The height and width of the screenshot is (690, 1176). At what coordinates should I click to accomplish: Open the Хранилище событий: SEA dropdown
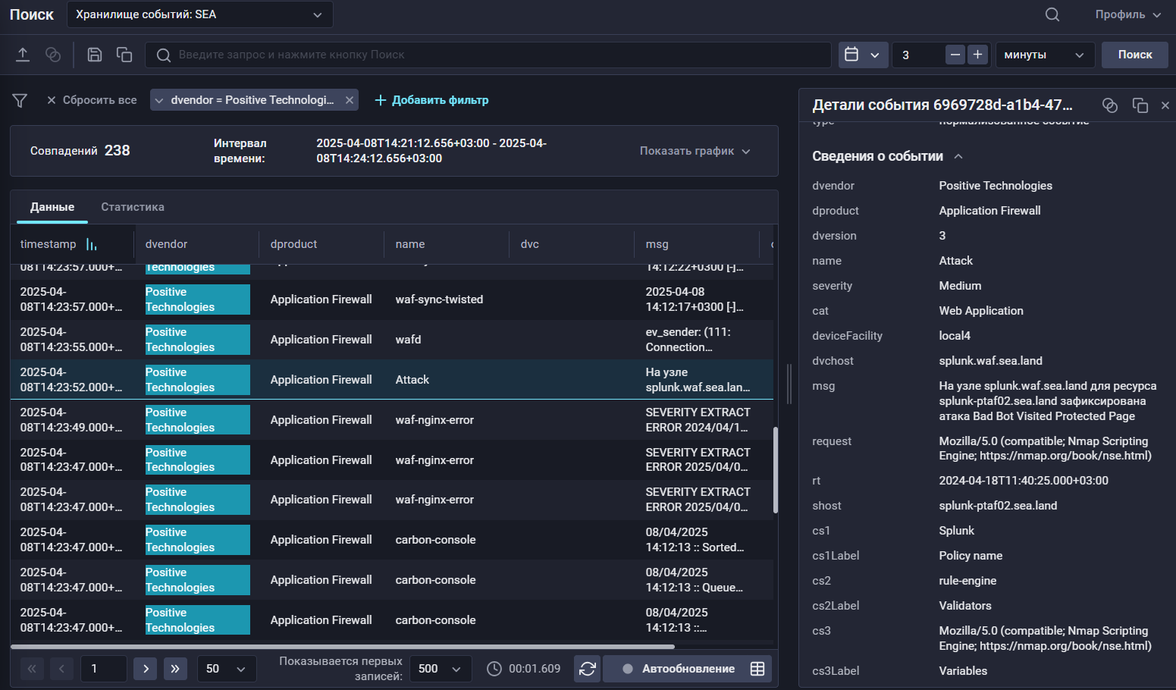point(199,14)
